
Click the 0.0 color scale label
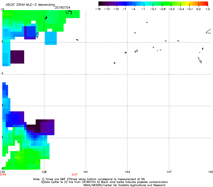(199, 9)
